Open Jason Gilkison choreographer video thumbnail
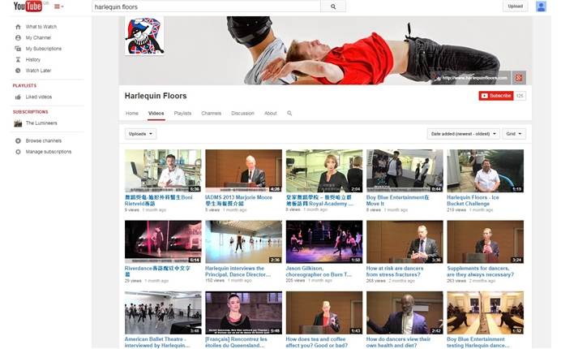561x349 pixels. point(323,242)
